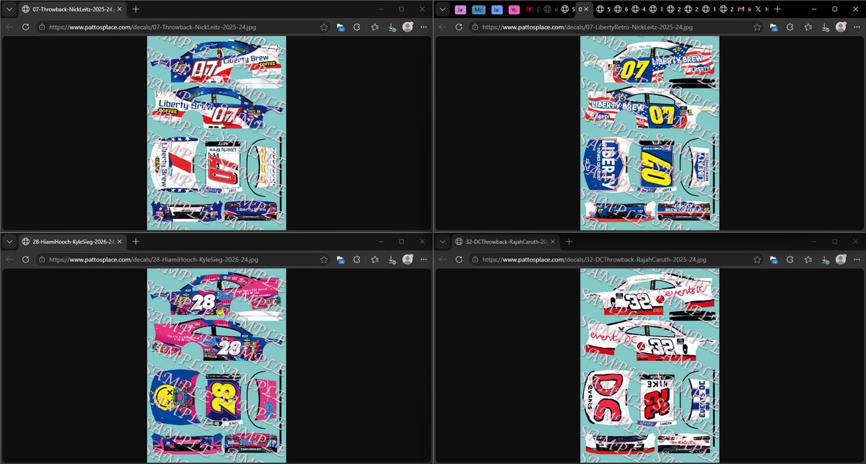
Task: View site info lock in 07-Throwback window
Action: 43,27
